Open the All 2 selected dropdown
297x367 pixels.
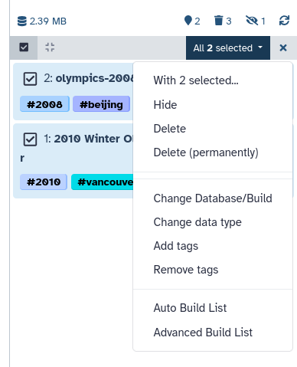tap(228, 48)
